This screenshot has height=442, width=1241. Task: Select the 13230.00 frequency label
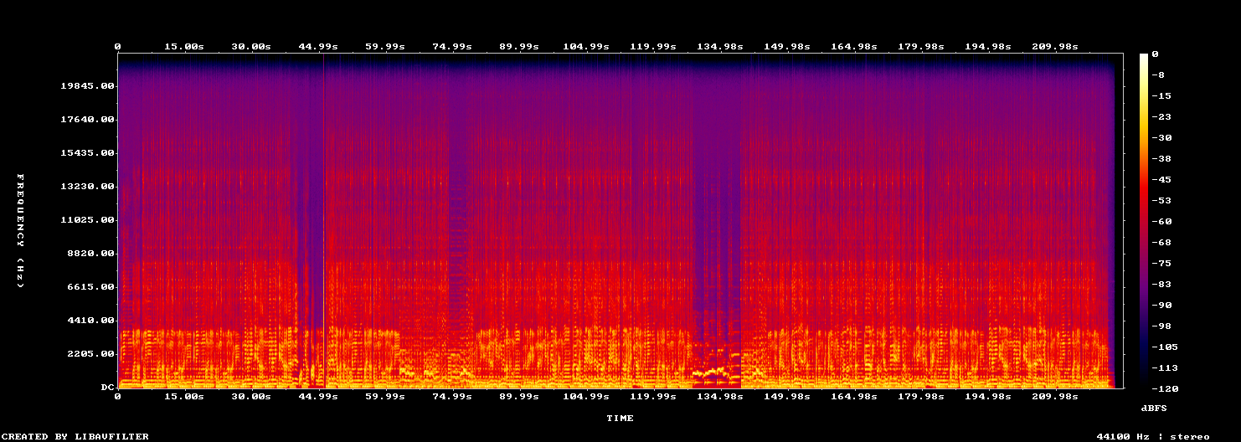(87, 187)
